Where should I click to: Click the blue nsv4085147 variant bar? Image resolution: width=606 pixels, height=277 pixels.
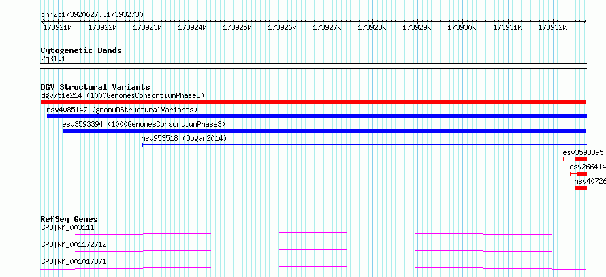point(317,116)
